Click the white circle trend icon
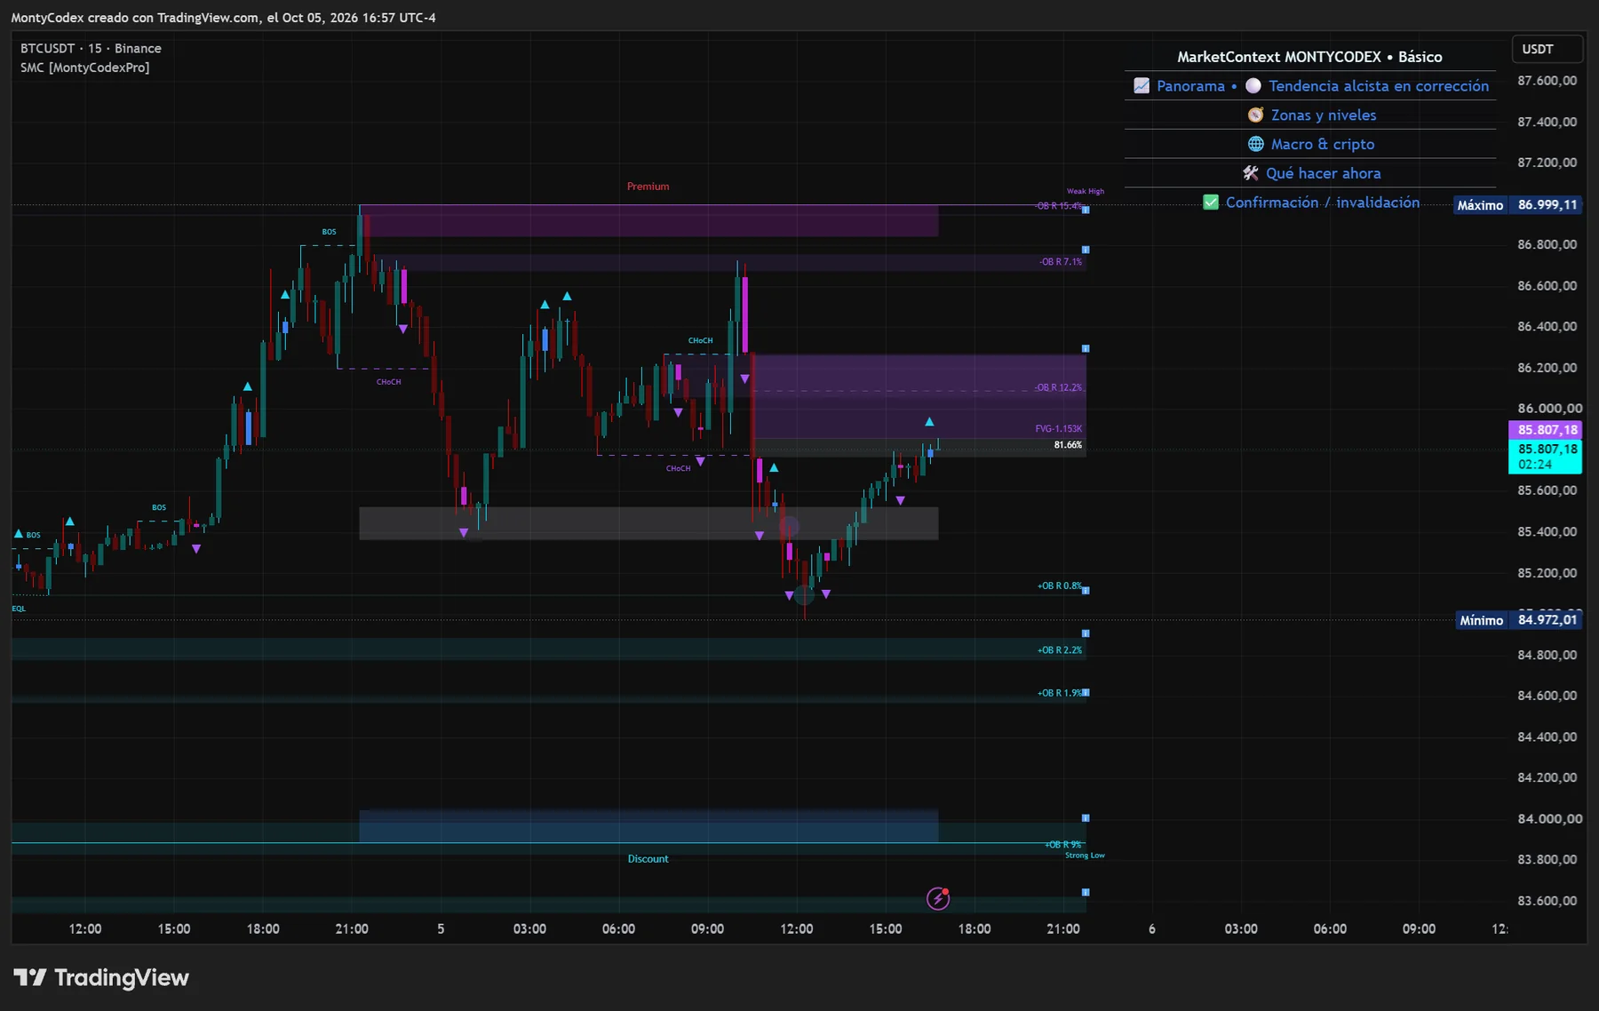The height and width of the screenshot is (1011, 1599). [x=1253, y=86]
